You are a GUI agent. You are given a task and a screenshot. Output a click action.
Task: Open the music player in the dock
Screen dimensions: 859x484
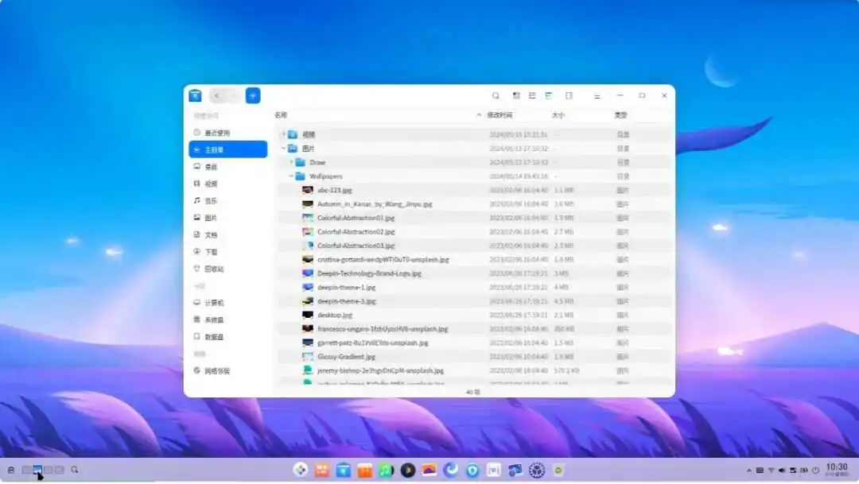[x=386, y=470]
